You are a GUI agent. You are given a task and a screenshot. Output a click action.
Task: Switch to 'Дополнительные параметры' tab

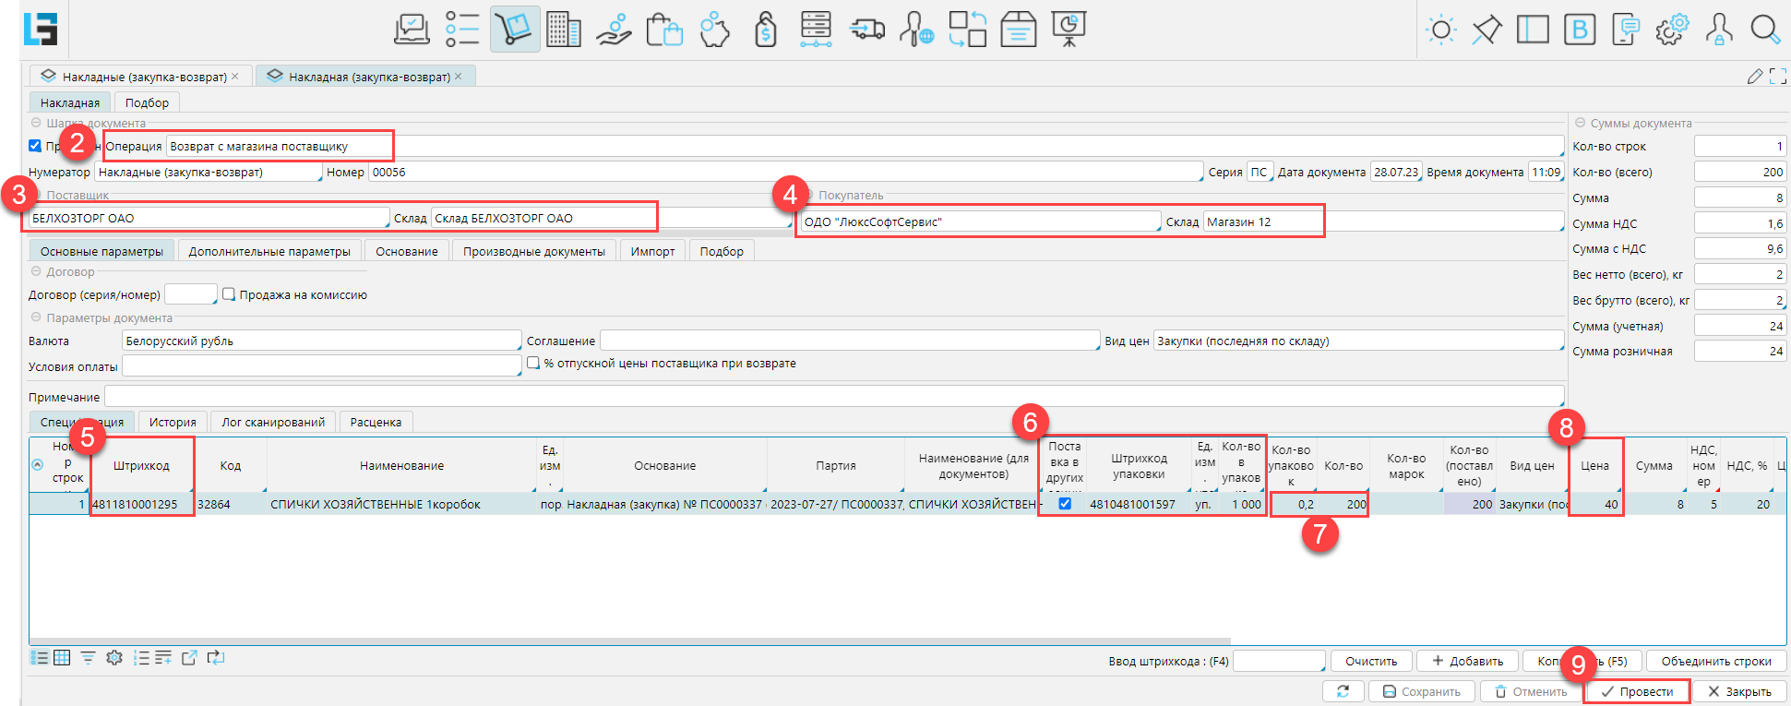[269, 251]
